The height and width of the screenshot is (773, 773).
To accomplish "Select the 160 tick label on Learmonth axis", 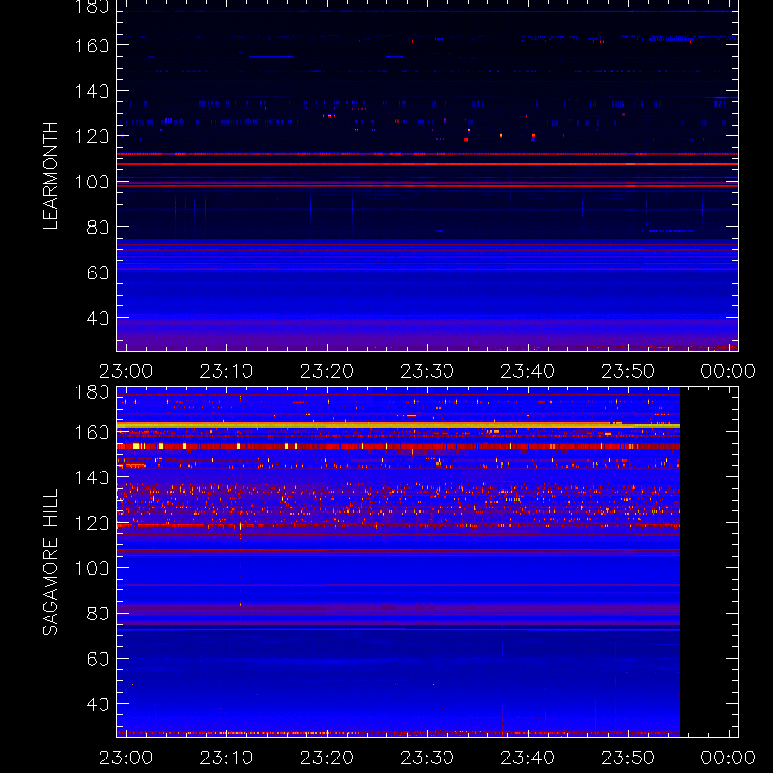I will pos(92,45).
